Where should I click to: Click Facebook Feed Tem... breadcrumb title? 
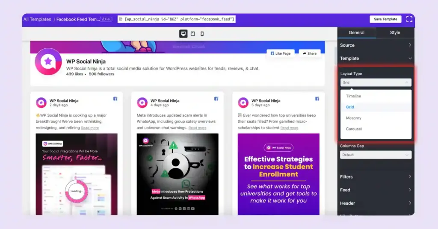pos(78,19)
